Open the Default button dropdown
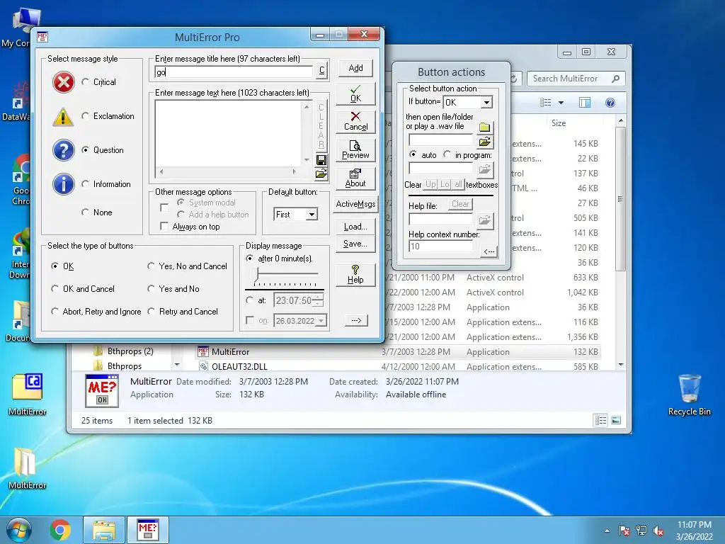Screen dimensions: 725x544 pos(312,215)
